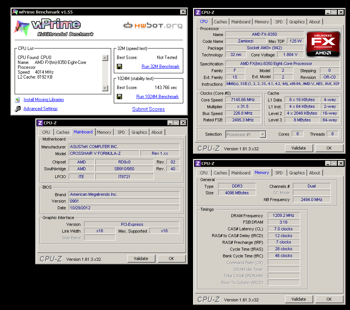Image resolution: width=350 pixels, height=310 pixels.
Task: Minimize the CPU-Z CPU tab window
Action: [328, 12]
